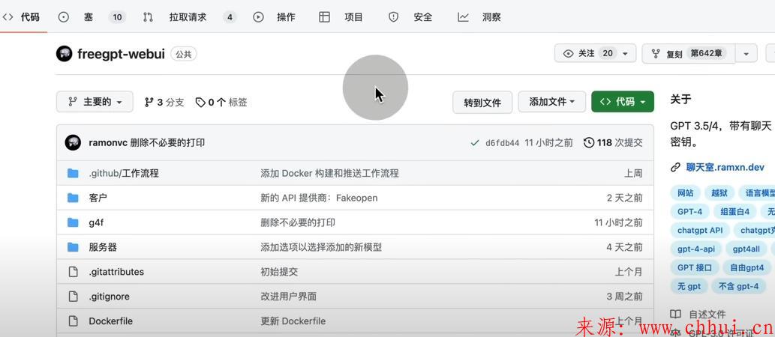Open the ramonvc author link

[x=107, y=143]
